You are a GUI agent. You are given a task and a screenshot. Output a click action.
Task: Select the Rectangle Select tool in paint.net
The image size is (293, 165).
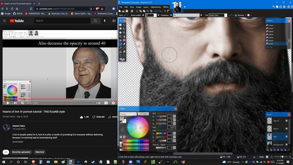point(120,25)
